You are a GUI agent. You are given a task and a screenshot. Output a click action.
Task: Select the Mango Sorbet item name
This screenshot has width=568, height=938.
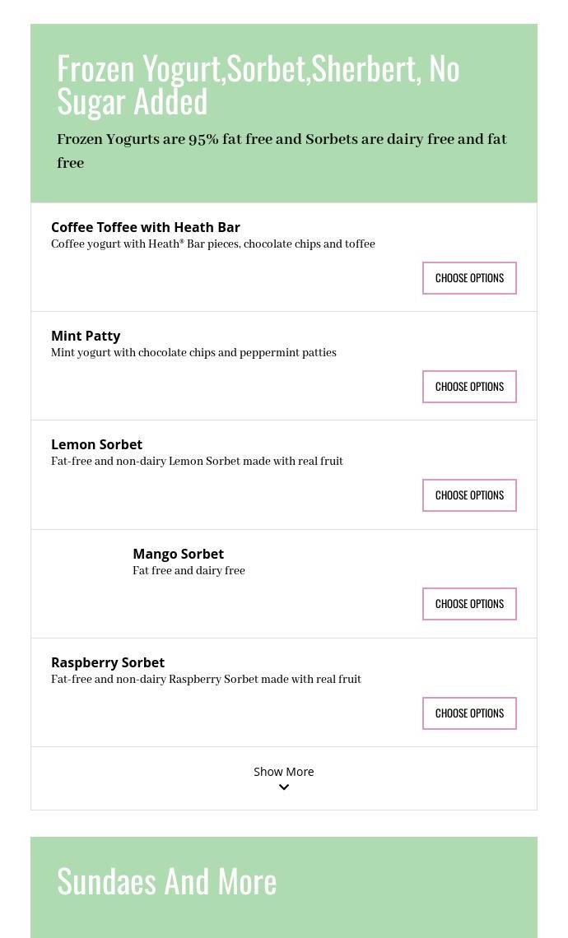coord(178,554)
